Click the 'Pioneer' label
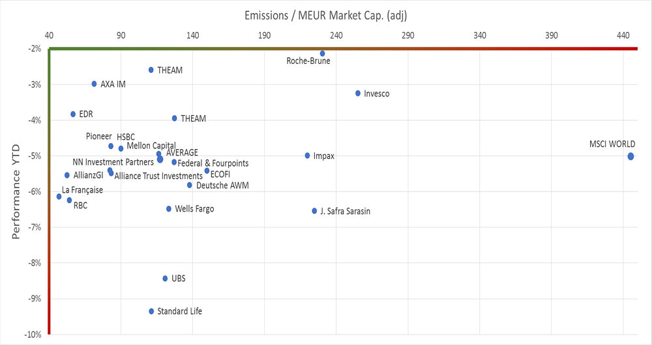 pos(99,136)
